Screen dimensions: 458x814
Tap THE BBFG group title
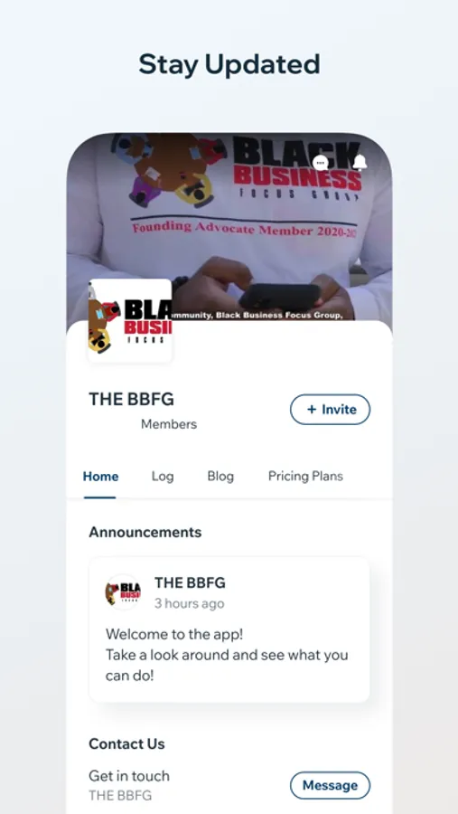click(x=132, y=399)
